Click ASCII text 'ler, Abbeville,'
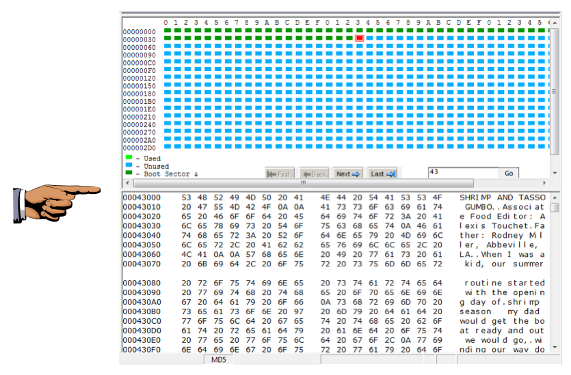 499,245
